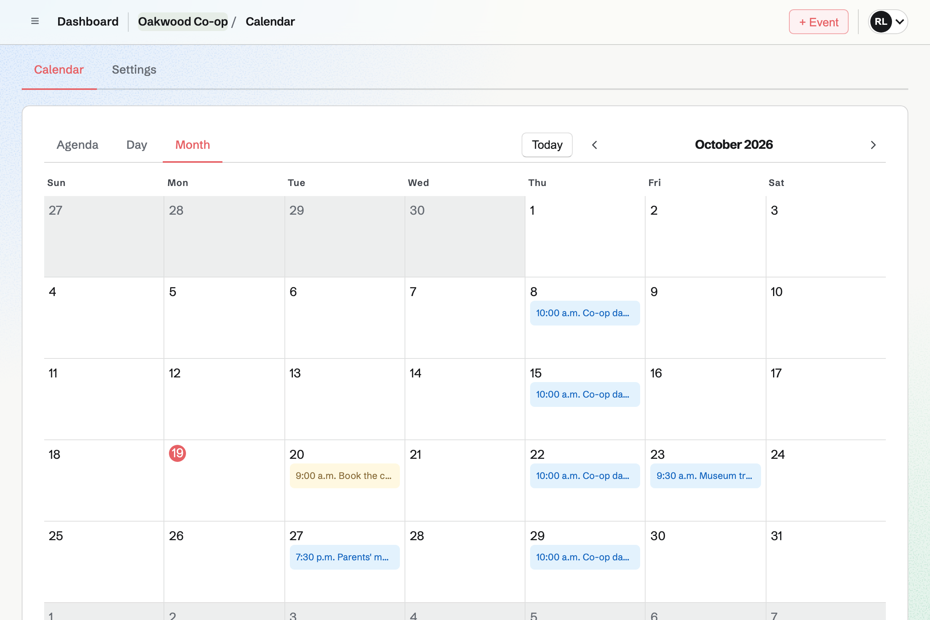Image resolution: width=930 pixels, height=620 pixels.
Task: Select October 9 day cell
Action: click(x=705, y=318)
